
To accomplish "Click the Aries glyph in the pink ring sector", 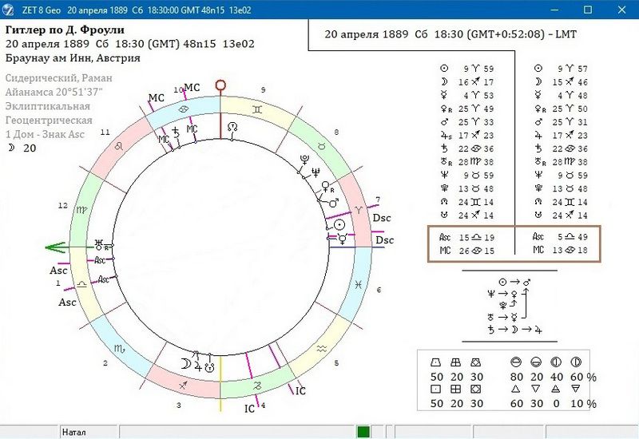I will [359, 210].
